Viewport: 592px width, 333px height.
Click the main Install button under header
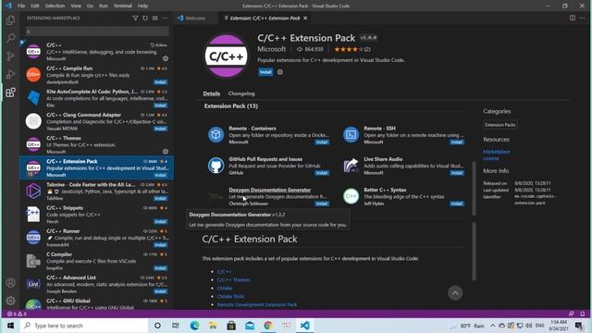265,72
